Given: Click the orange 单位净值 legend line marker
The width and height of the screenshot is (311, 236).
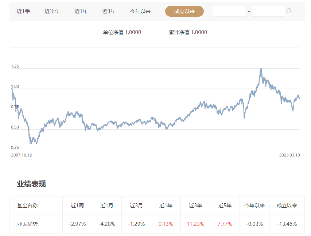Looking at the screenshot, I should (96, 33).
